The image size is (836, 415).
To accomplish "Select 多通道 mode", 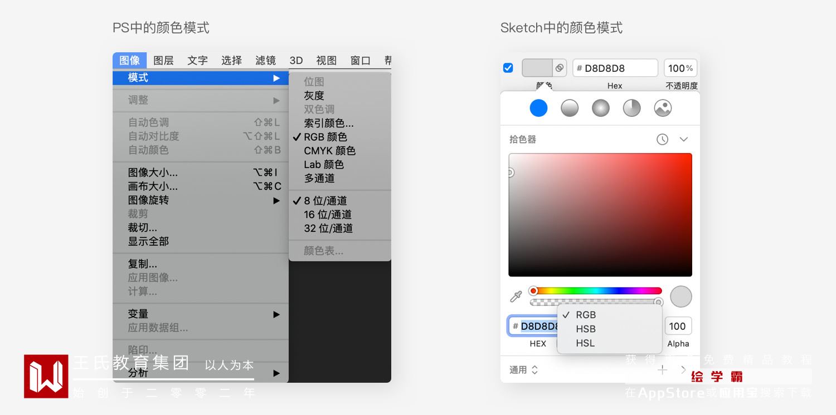I will 340,179.
